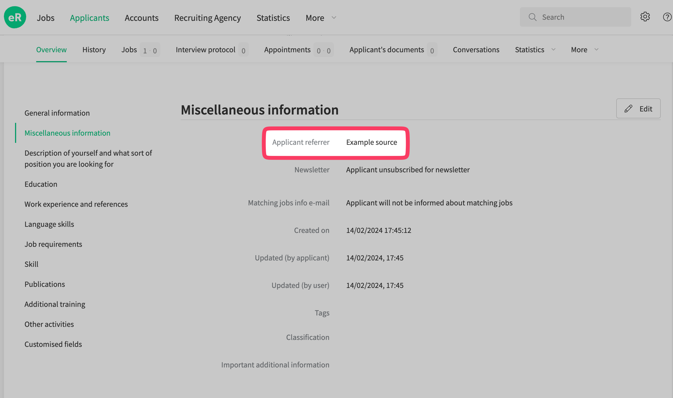Viewport: 673px width, 398px height.
Task: Go to the Recruiting Agency menu
Action: click(x=207, y=18)
